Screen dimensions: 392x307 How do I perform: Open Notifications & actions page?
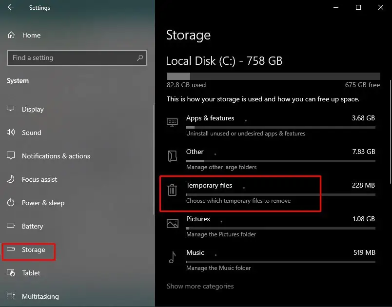56,156
